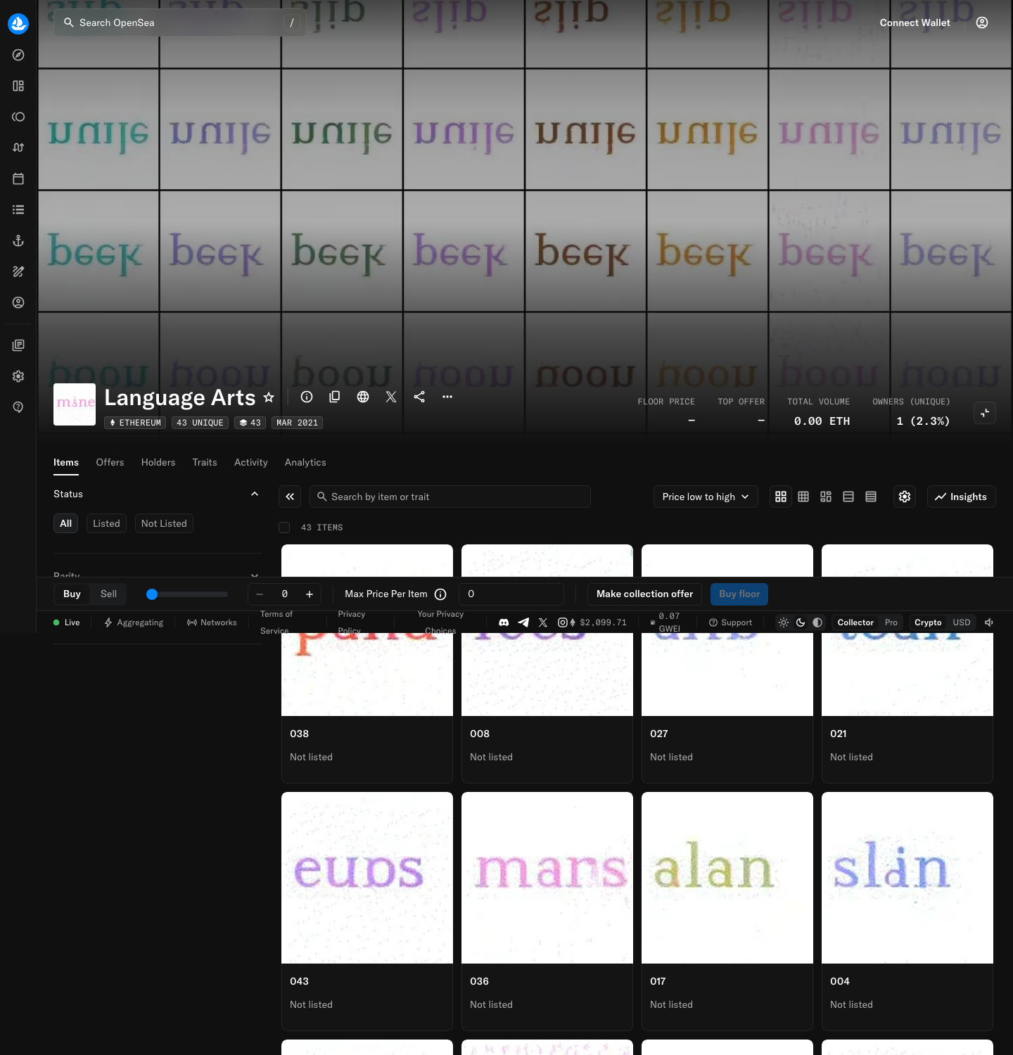1013x1055 pixels.
Task: Click the account avatar icon at top right
Action: click(982, 23)
